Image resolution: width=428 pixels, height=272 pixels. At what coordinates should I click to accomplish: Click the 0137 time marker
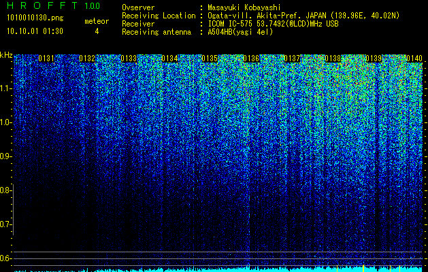click(292, 58)
